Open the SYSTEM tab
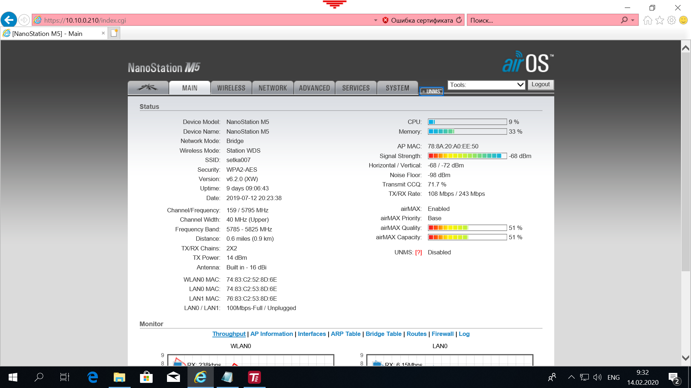Image resolution: width=691 pixels, height=388 pixels. 397,88
